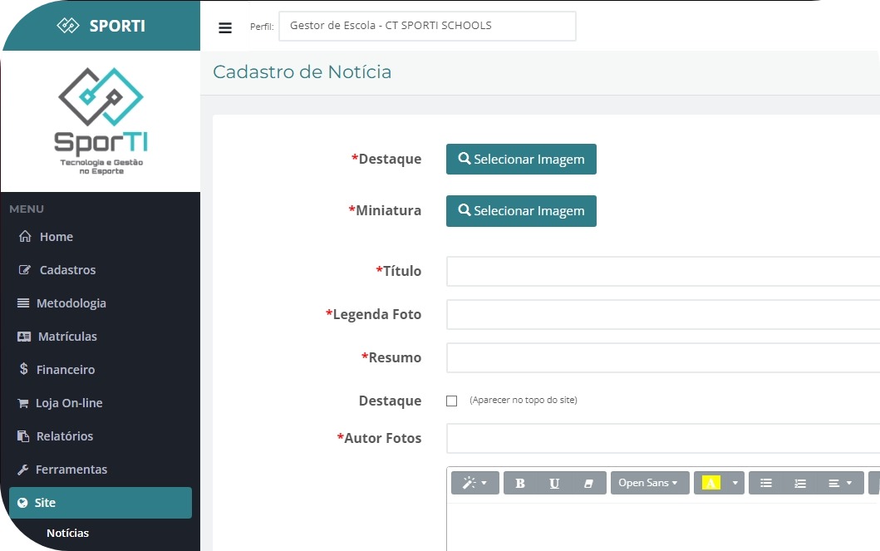Viewport: 880px width, 551px height.
Task: Apply underline formatting in the editor
Action: 554,483
